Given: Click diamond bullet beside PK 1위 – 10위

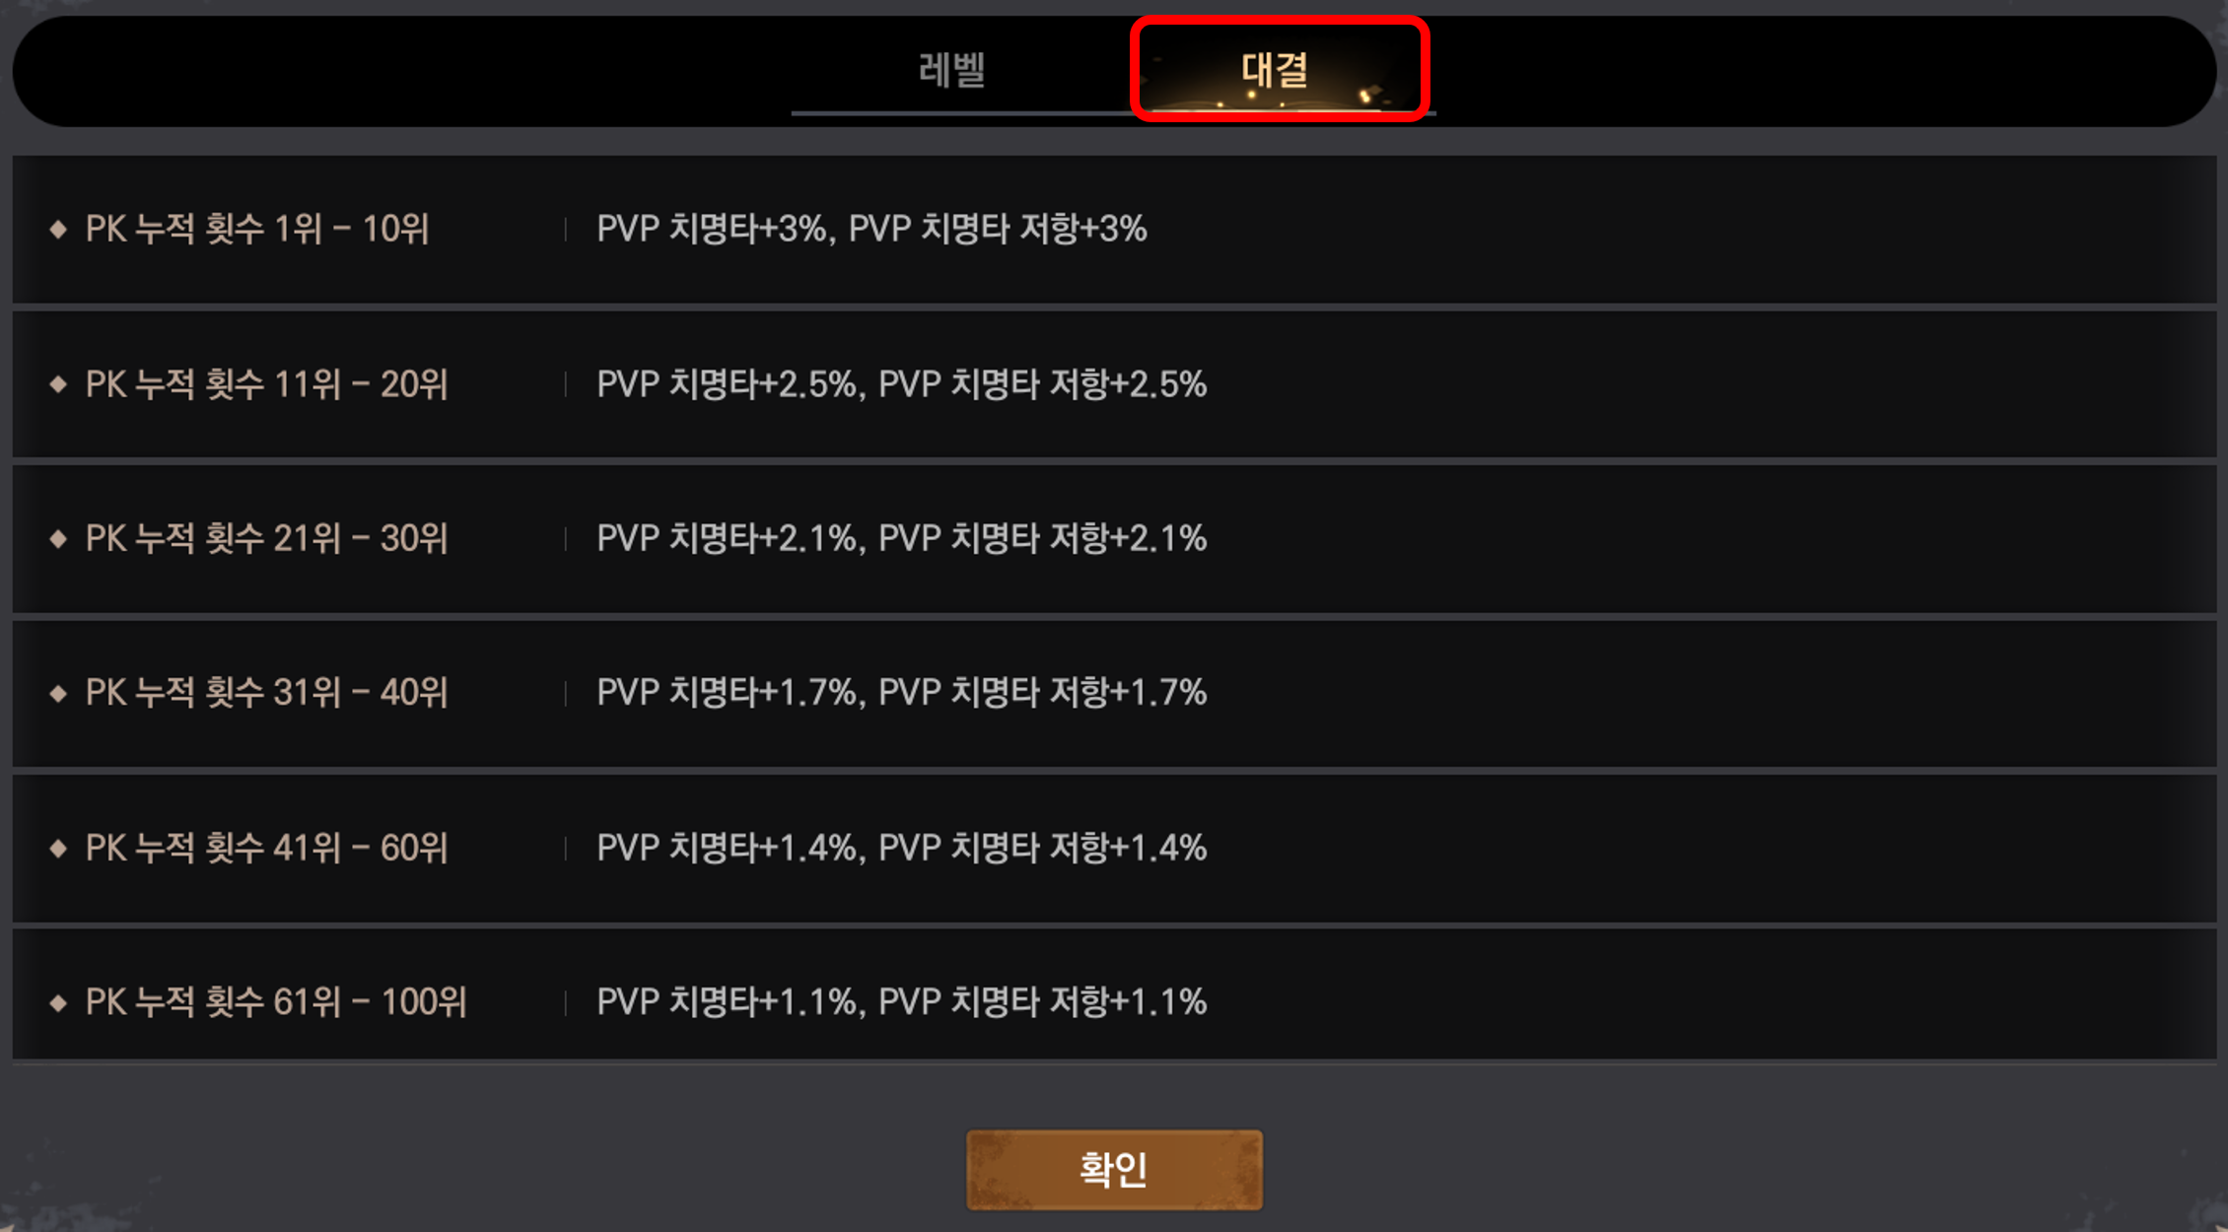Looking at the screenshot, I should click(x=58, y=230).
